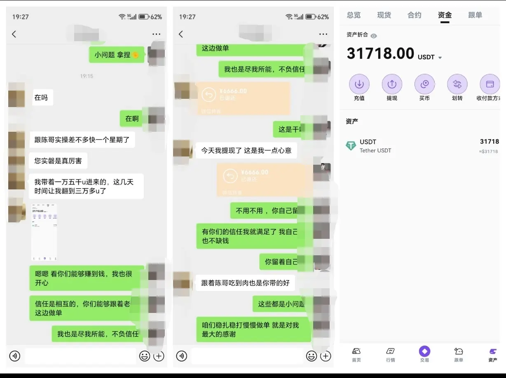506x378 pixels.
Task: Switch to 跟单 tab at top
Action: 475,15
